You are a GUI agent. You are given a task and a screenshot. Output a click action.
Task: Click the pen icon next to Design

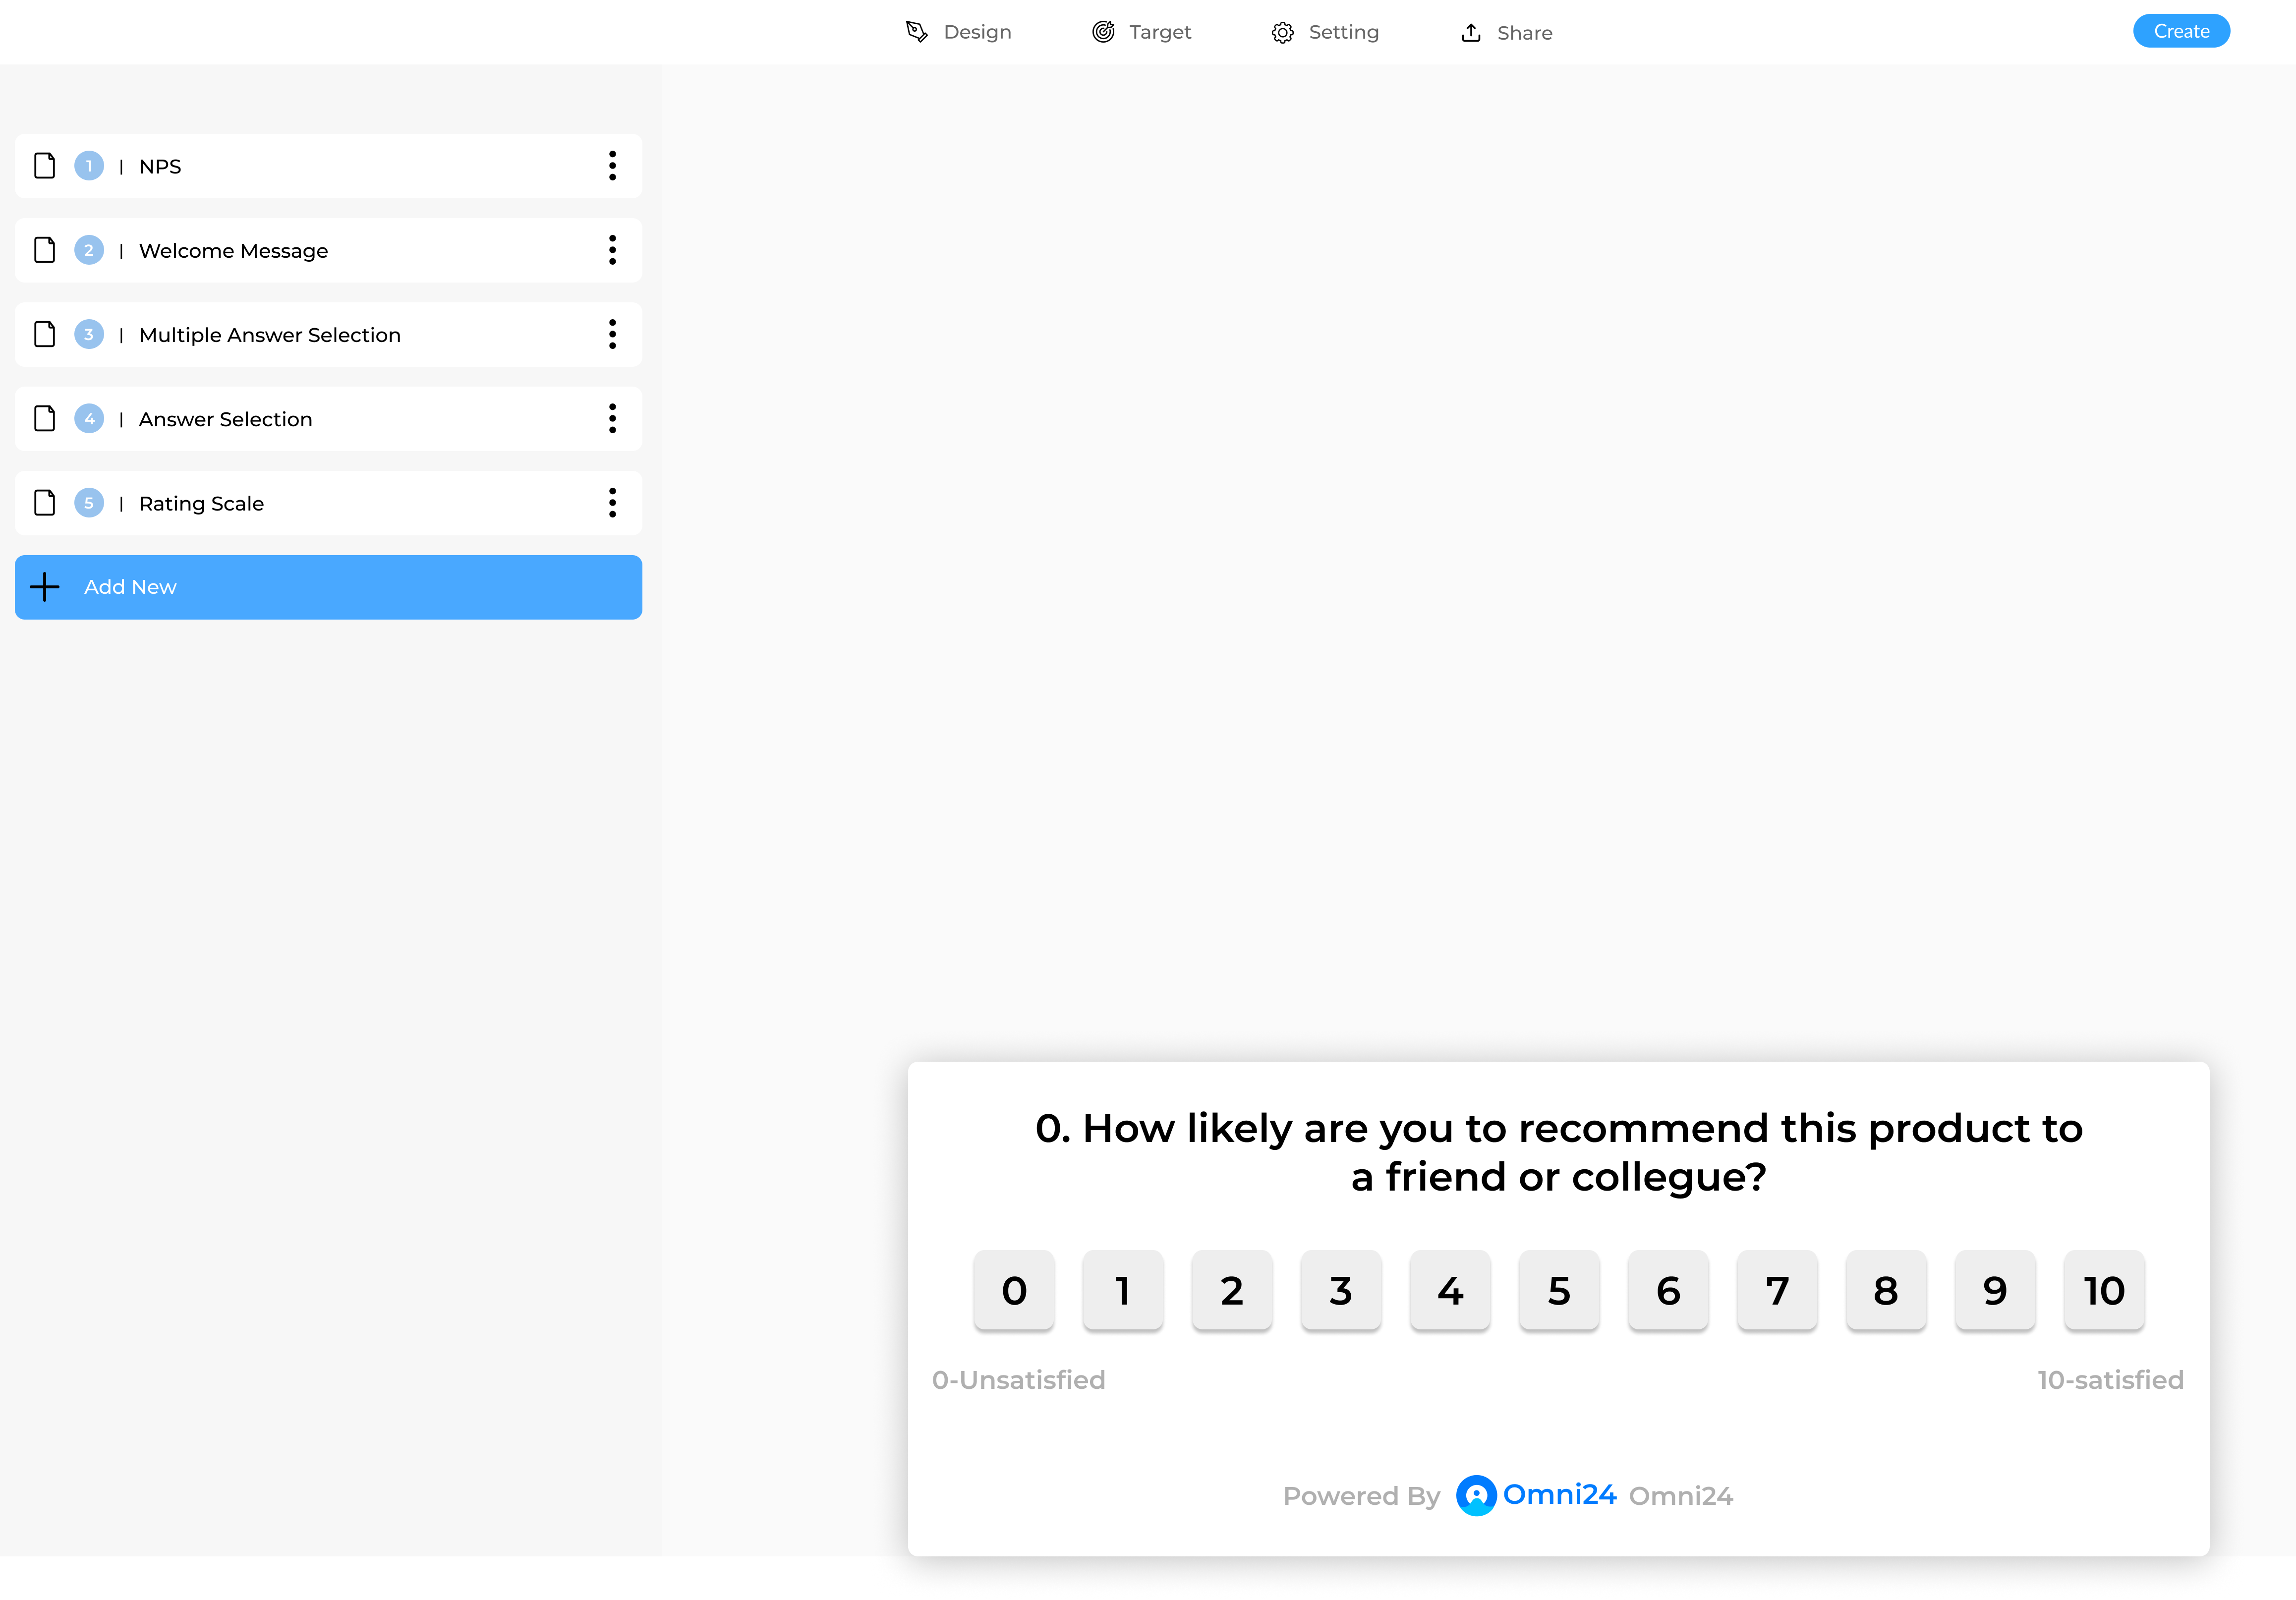click(x=916, y=32)
